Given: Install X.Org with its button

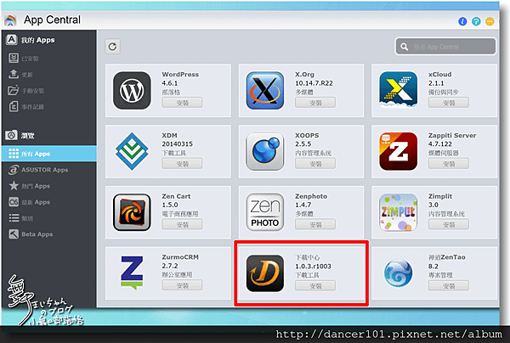Looking at the screenshot, I should tap(315, 103).
